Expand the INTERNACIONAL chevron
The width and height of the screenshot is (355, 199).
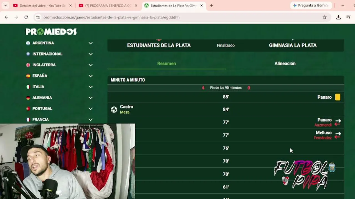point(90,54)
